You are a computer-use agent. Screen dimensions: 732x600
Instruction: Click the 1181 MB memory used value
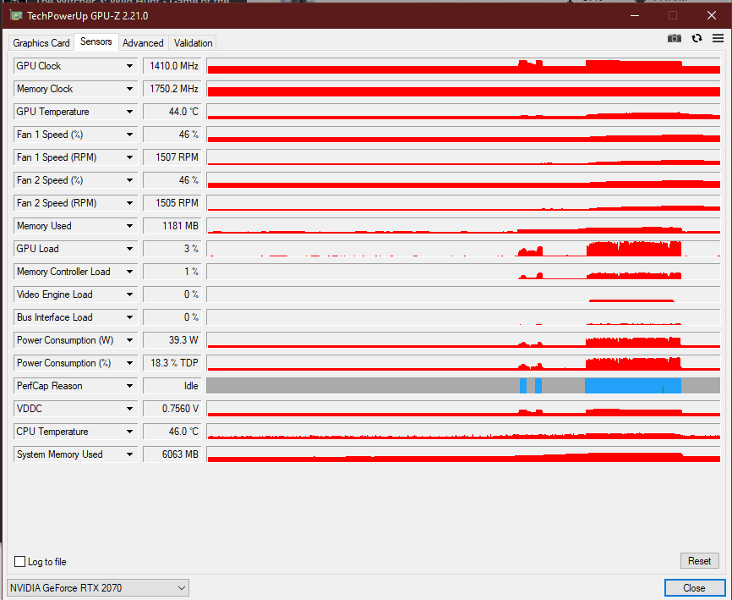(x=172, y=226)
